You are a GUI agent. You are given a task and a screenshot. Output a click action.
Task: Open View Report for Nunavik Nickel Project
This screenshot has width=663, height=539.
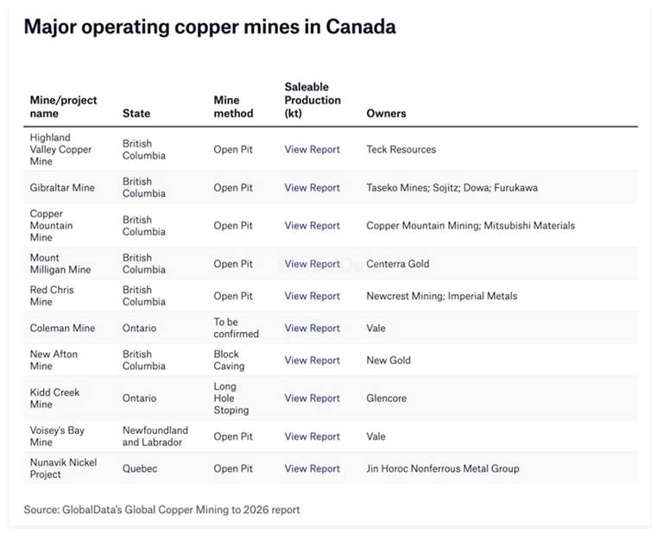point(312,468)
